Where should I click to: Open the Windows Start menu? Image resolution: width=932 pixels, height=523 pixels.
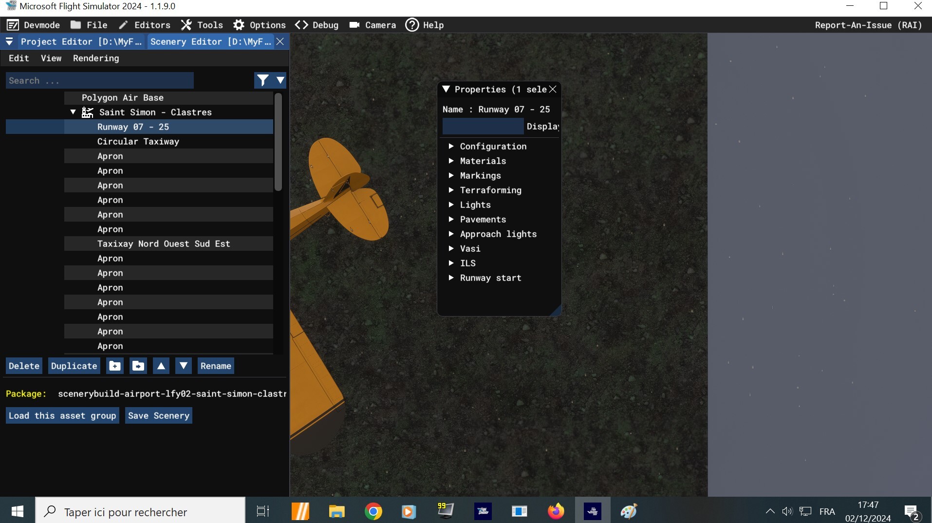(x=18, y=511)
